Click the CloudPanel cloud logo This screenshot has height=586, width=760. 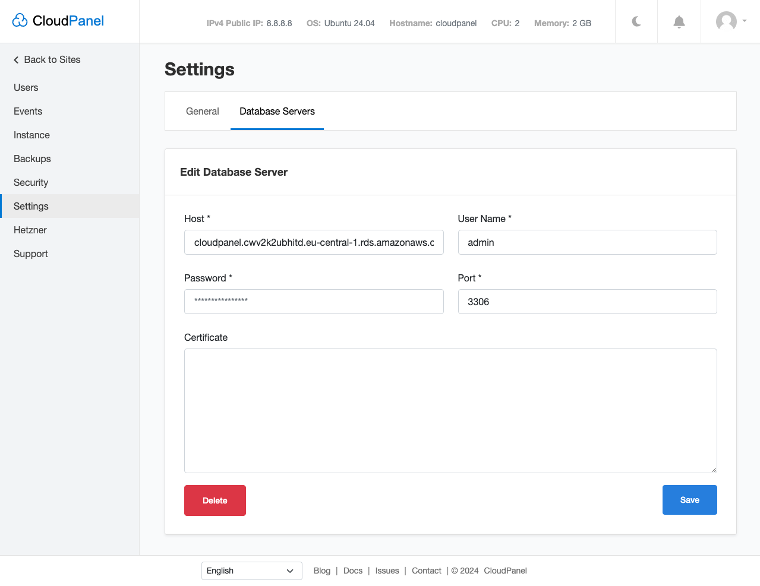[x=20, y=21]
